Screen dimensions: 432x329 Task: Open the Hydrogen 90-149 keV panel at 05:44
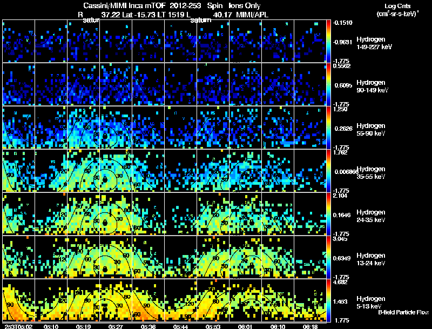(x=180, y=84)
